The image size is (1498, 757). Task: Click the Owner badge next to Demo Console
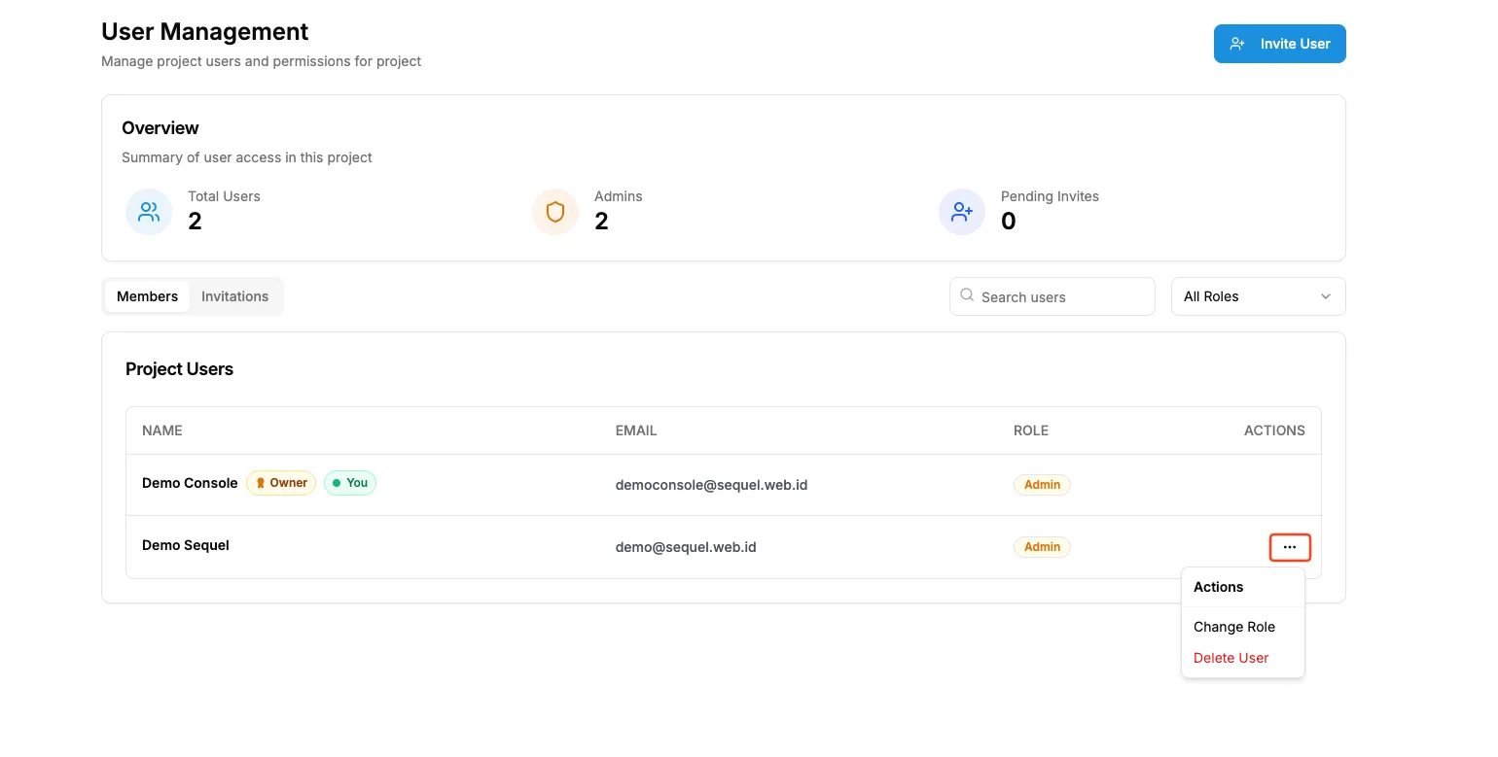(x=281, y=483)
